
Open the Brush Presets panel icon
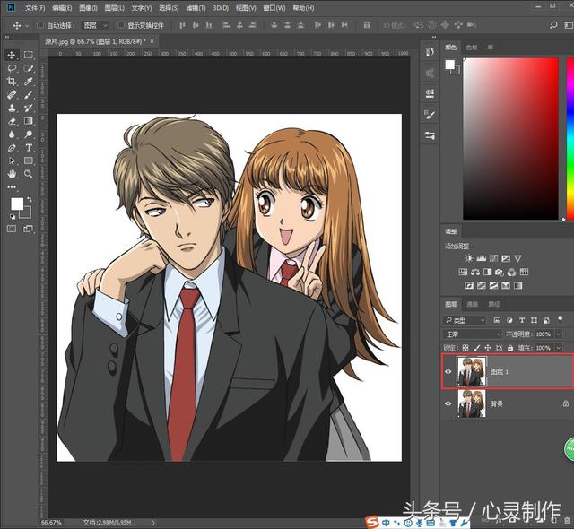(x=430, y=135)
